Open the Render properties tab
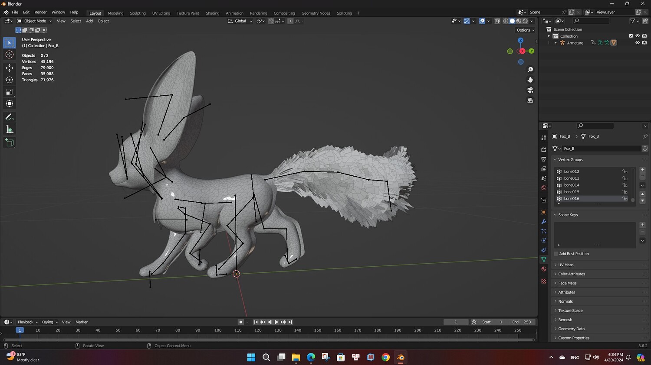This screenshot has width=651, height=365. pos(544,149)
